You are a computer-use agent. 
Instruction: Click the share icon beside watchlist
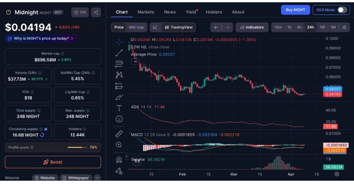[x=96, y=12]
